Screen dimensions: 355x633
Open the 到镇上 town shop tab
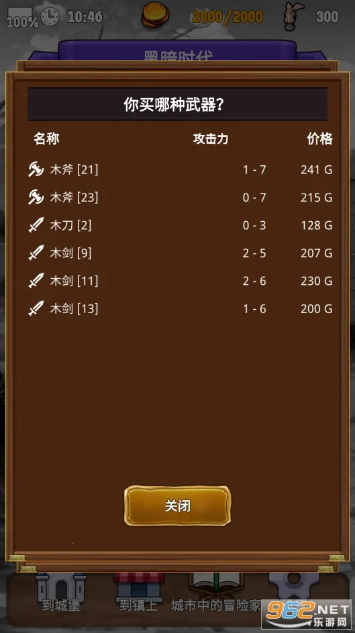(x=139, y=591)
